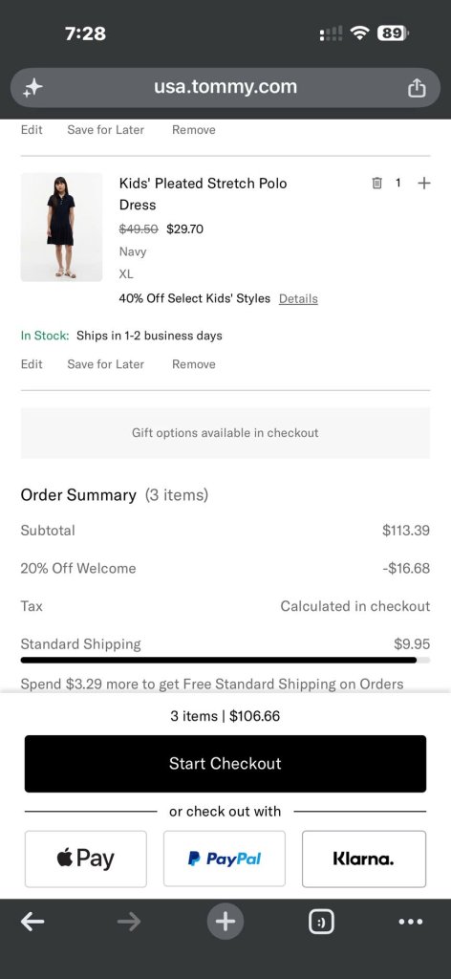Open Details for 40% Off Kids' Styles

point(298,298)
